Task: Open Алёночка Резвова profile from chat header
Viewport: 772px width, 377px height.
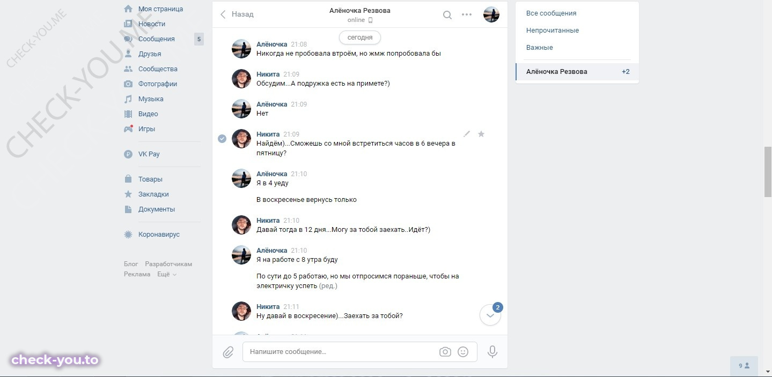Action: (360, 11)
